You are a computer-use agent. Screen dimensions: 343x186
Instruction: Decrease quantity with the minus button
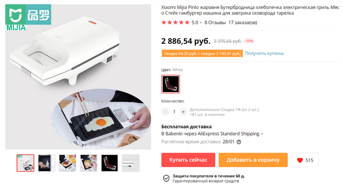coord(165,112)
